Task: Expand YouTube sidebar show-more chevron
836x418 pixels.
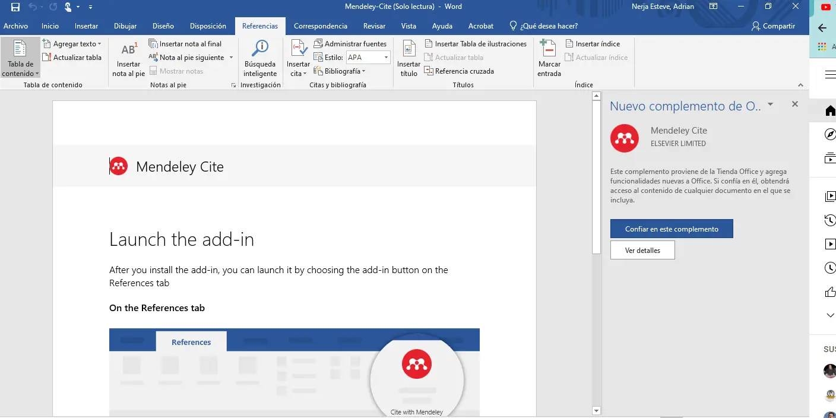Action: pyautogui.click(x=831, y=315)
